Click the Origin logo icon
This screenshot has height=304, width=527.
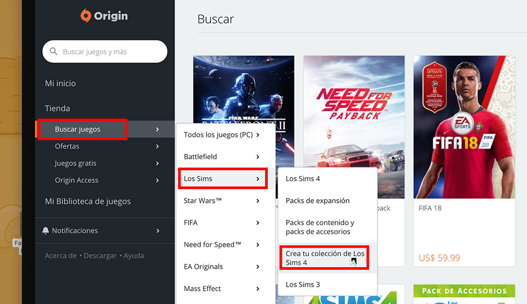pos(86,15)
